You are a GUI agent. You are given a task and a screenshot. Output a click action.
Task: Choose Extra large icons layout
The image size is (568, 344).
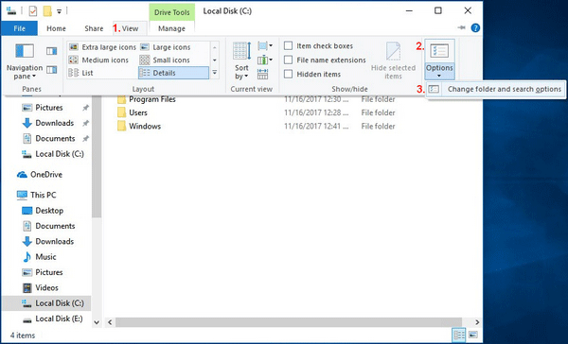pos(102,47)
